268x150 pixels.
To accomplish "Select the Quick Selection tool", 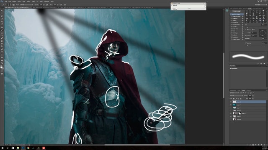I will (2, 19).
